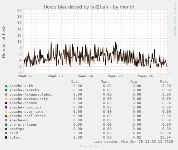Viewport: 178px width, 150px height.
Task: Click the total Max value 22.94
Action: (x=165, y=137)
